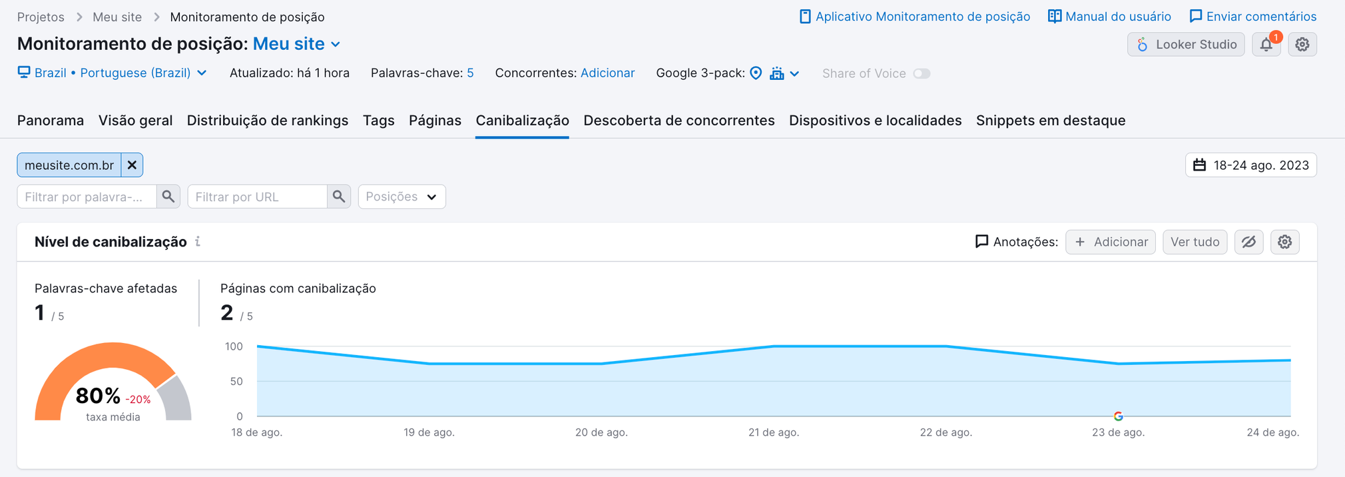This screenshot has height=477, width=1345.
Task: Open the notifications bell icon
Action: [x=1266, y=45]
